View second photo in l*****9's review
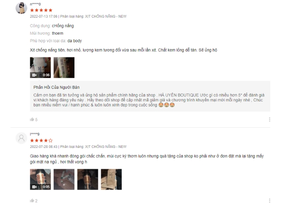The width and height of the screenshot is (288, 206). coord(64,179)
